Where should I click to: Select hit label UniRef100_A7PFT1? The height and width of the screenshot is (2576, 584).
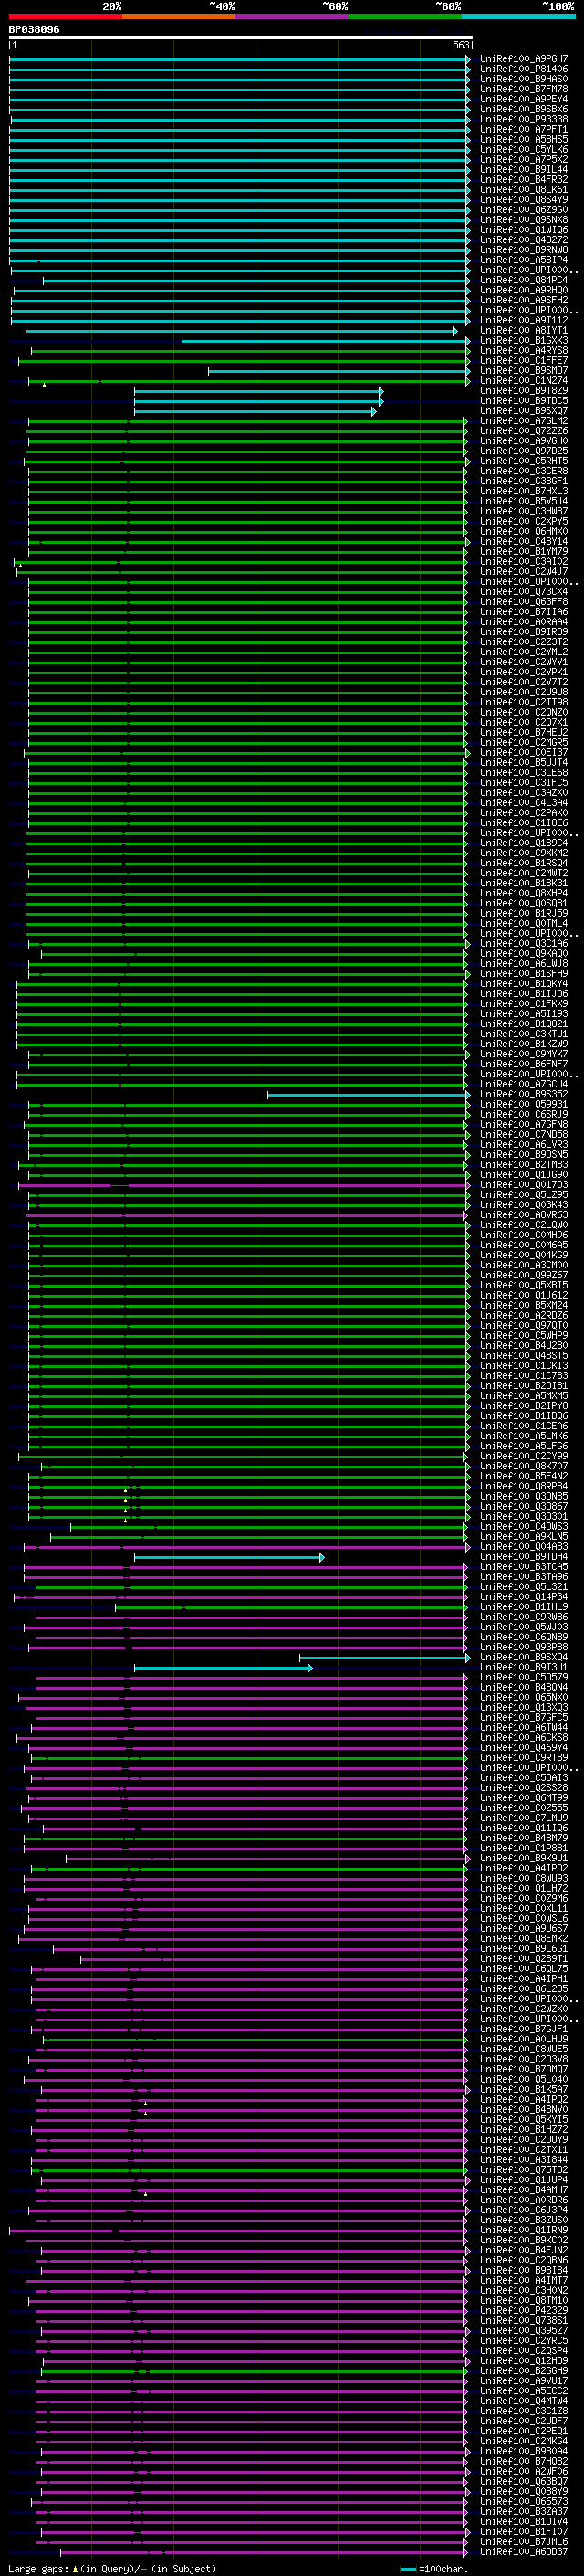[524, 129]
